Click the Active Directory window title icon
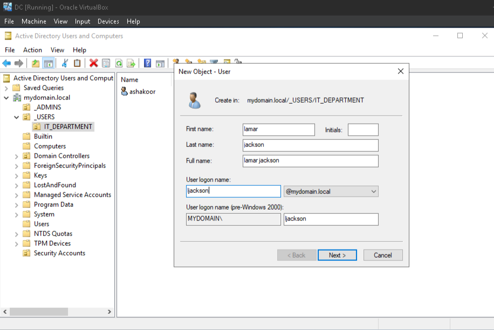Viewport: 494px width, 330px height. [8, 36]
